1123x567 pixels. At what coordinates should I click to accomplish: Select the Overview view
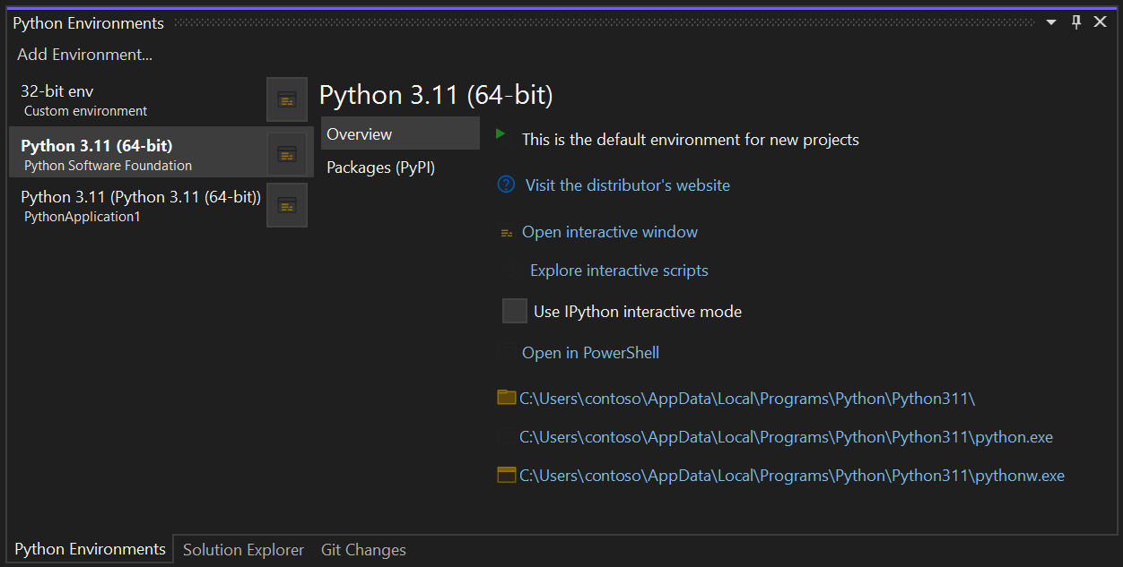[x=400, y=133]
